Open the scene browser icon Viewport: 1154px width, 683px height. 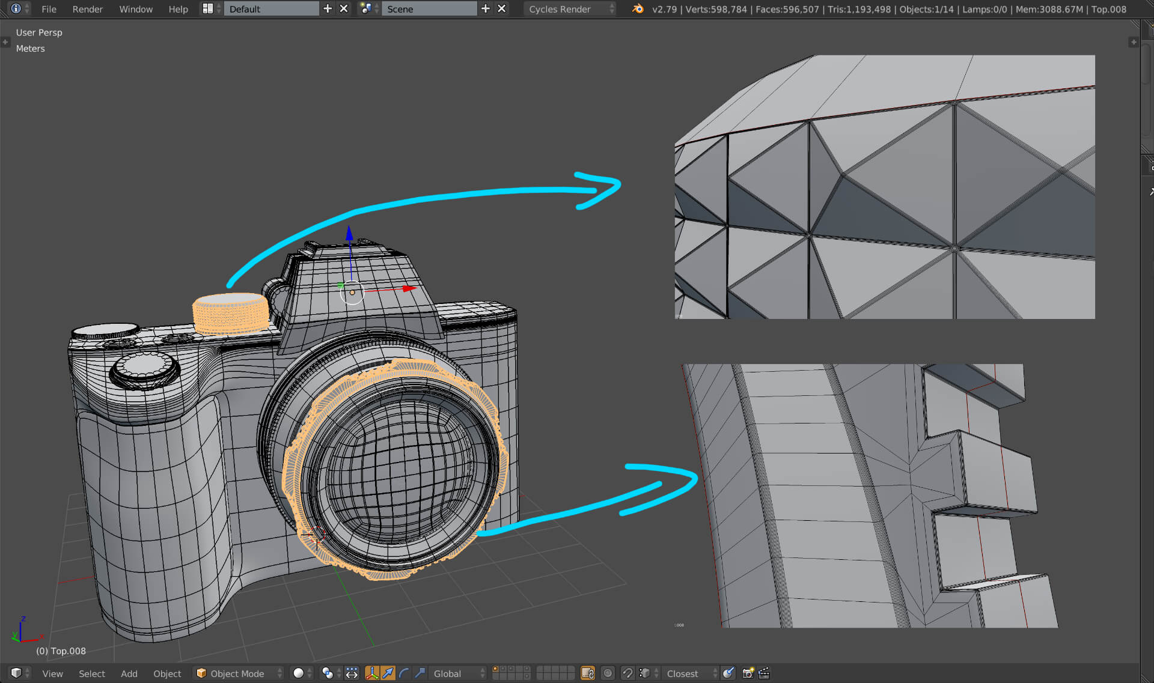(x=369, y=9)
